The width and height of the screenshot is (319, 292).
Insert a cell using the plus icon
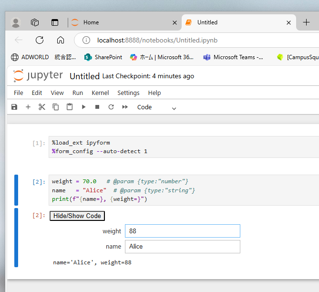pyautogui.click(x=28, y=107)
